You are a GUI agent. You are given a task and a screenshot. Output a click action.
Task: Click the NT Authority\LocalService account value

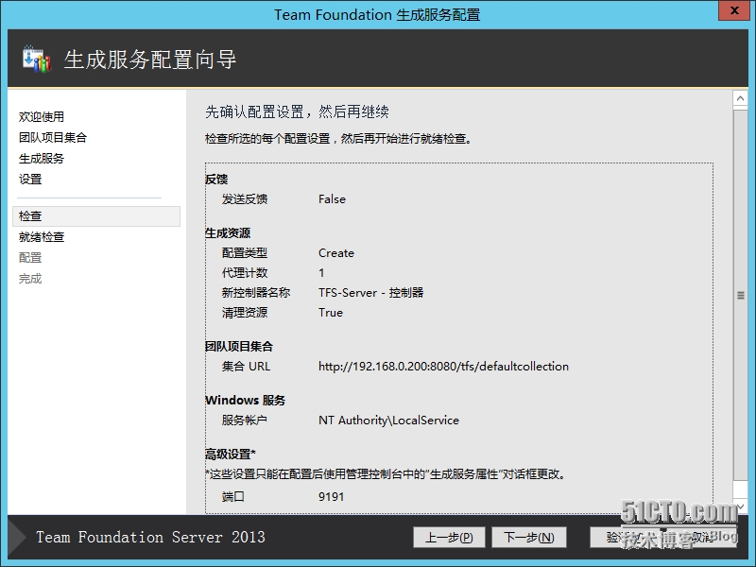(x=388, y=421)
